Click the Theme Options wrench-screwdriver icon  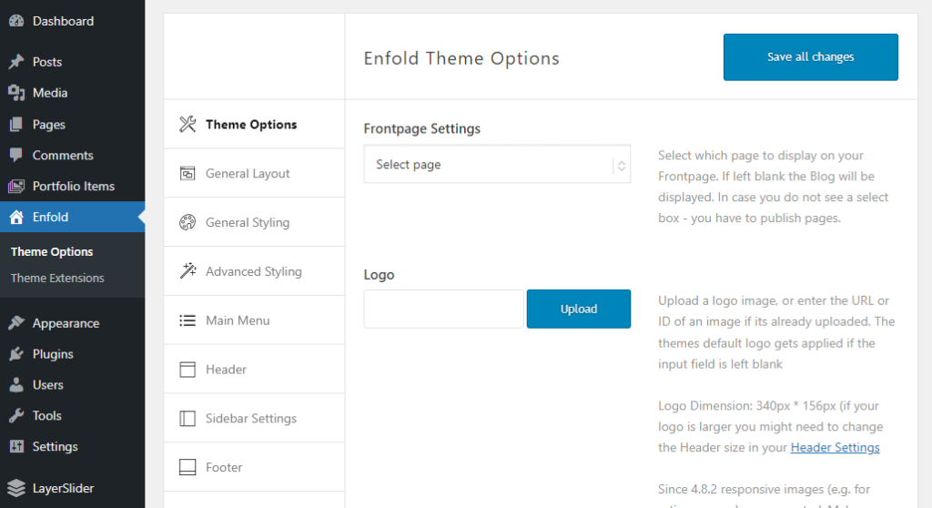click(x=187, y=125)
